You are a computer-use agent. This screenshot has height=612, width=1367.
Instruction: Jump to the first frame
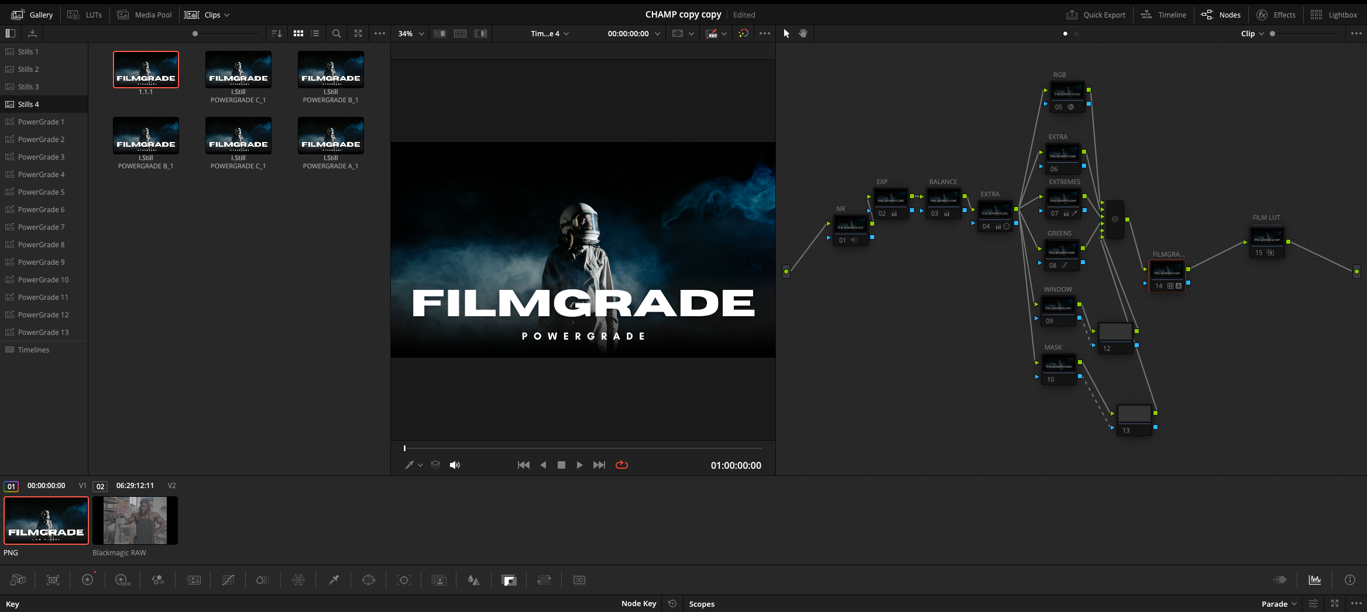click(x=524, y=465)
